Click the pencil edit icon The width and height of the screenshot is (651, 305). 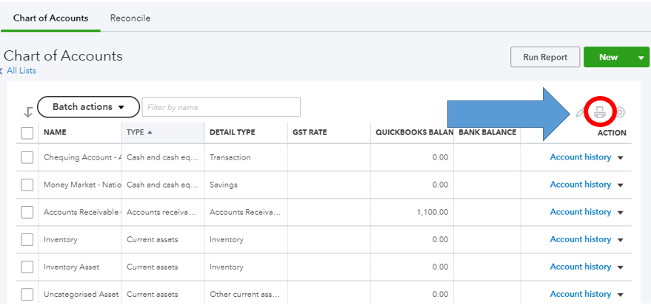580,113
